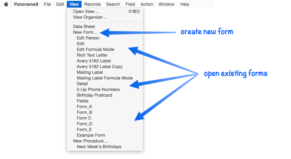Open the Records menu
Screen dimensions: 291x159
pos(92,4)
